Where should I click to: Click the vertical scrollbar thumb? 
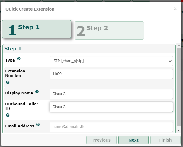(179, 87)
